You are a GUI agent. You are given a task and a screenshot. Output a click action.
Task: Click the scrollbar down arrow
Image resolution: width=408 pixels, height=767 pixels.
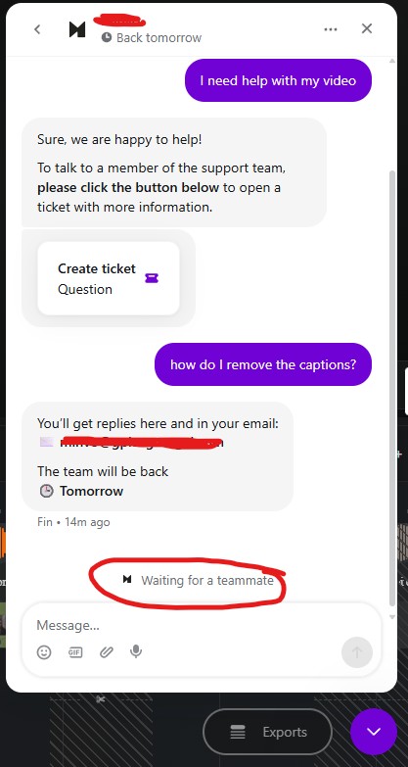coord(392,617)
